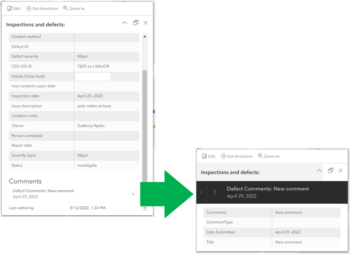The height and width of the screenshot is (254, 350).
Task: Select the Title value 'New comment'
Action: click(288, 242)
